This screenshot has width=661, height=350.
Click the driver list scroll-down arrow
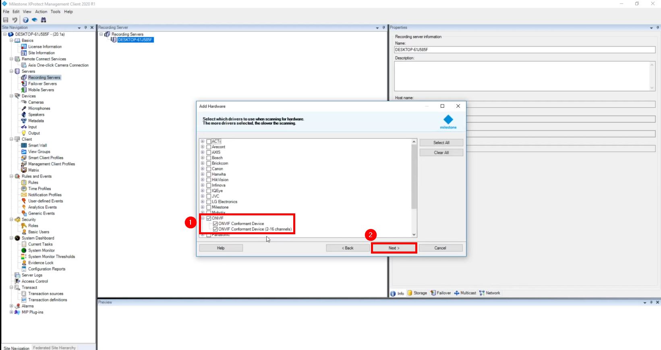(x=414, y=235)
